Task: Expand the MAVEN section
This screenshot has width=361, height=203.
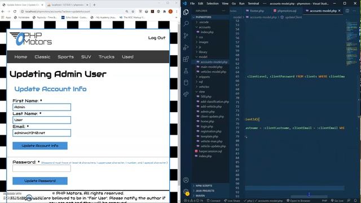Action: tap(200, 196)
